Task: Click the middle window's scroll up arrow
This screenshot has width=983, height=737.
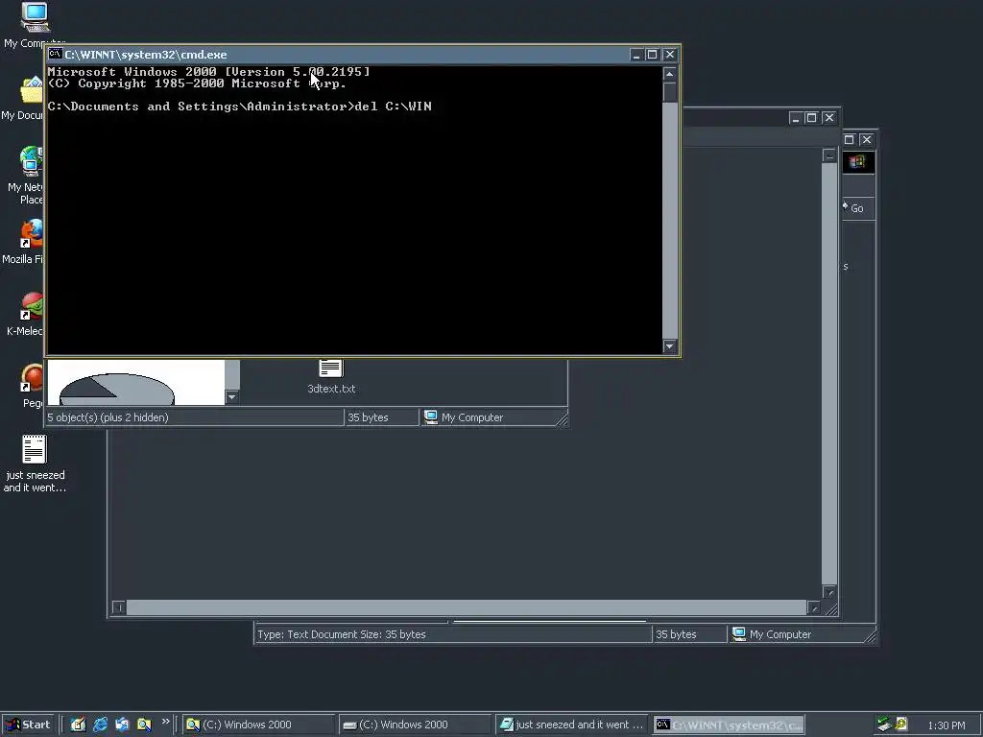Action: pos(829,155)
